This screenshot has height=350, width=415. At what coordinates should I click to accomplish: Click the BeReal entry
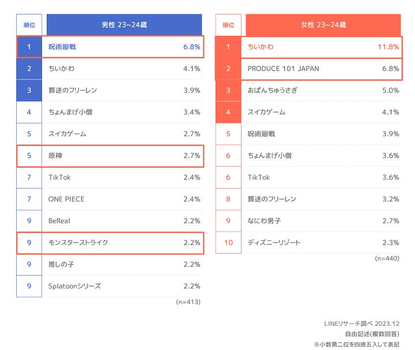pyautogui.click(x=61, y=221)
